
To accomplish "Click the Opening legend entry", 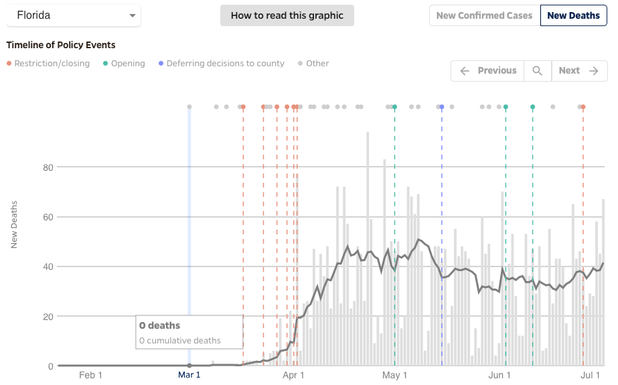I will [124, 64].
